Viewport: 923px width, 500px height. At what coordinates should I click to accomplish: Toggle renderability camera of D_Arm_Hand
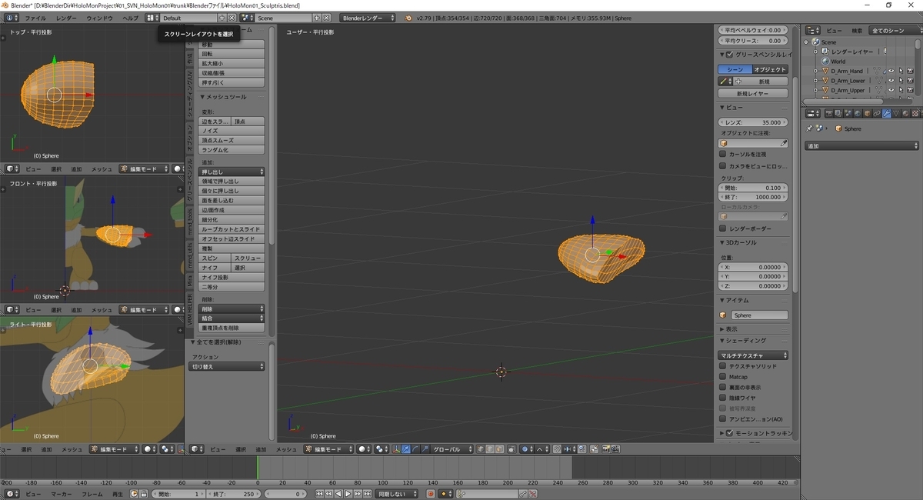[909, 71]
